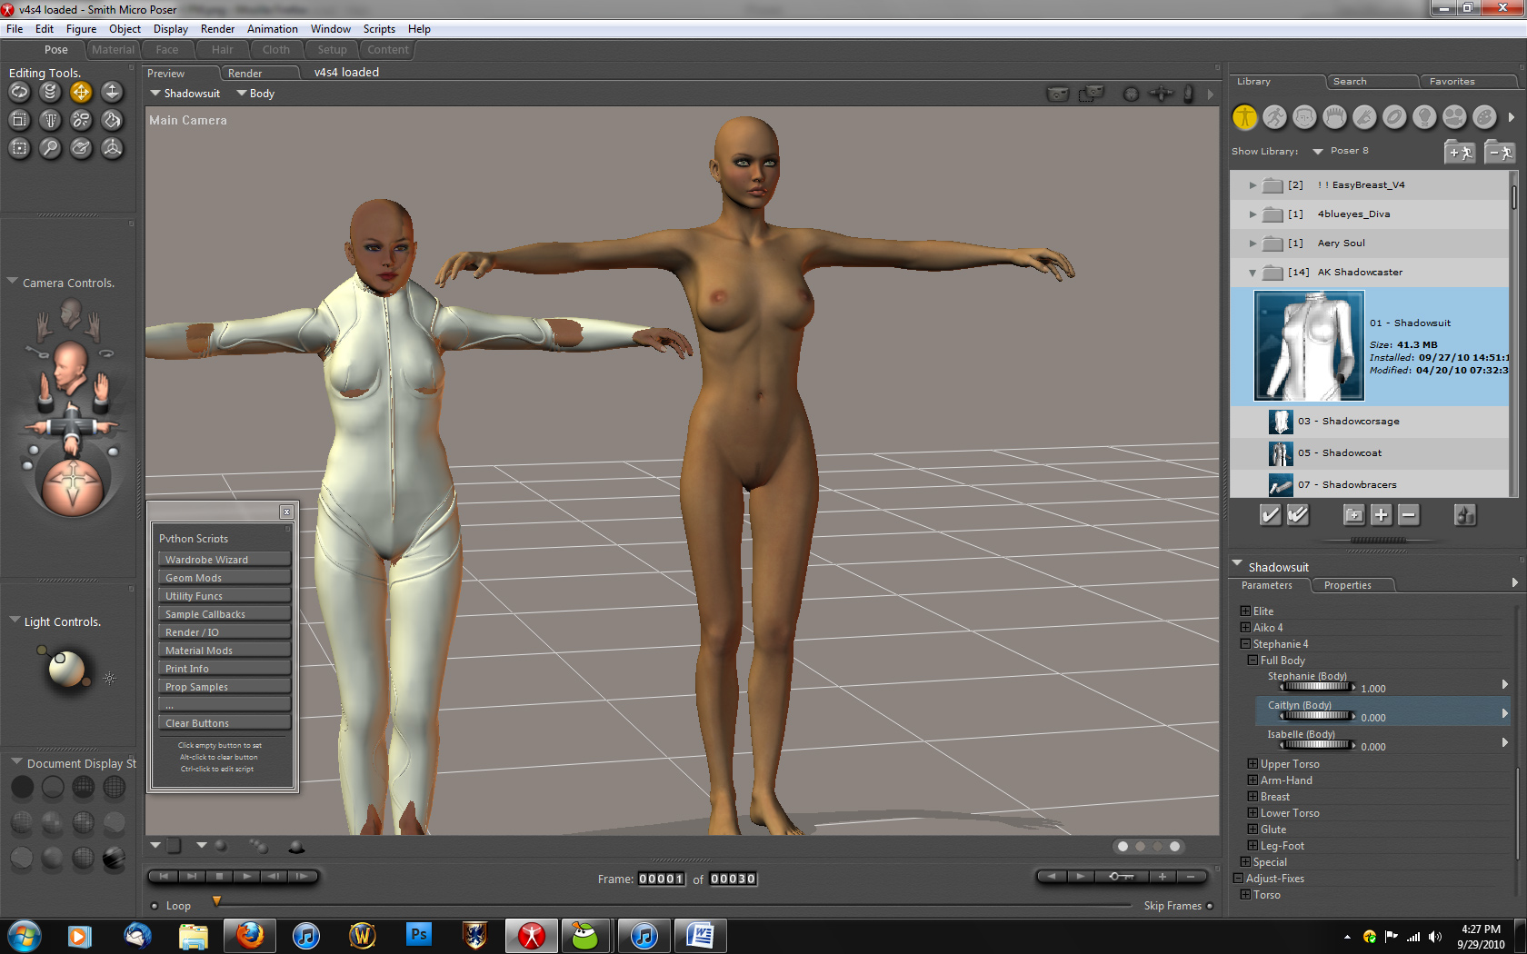
Task: Select the Chain Break tool
Action: click(81, 120)
